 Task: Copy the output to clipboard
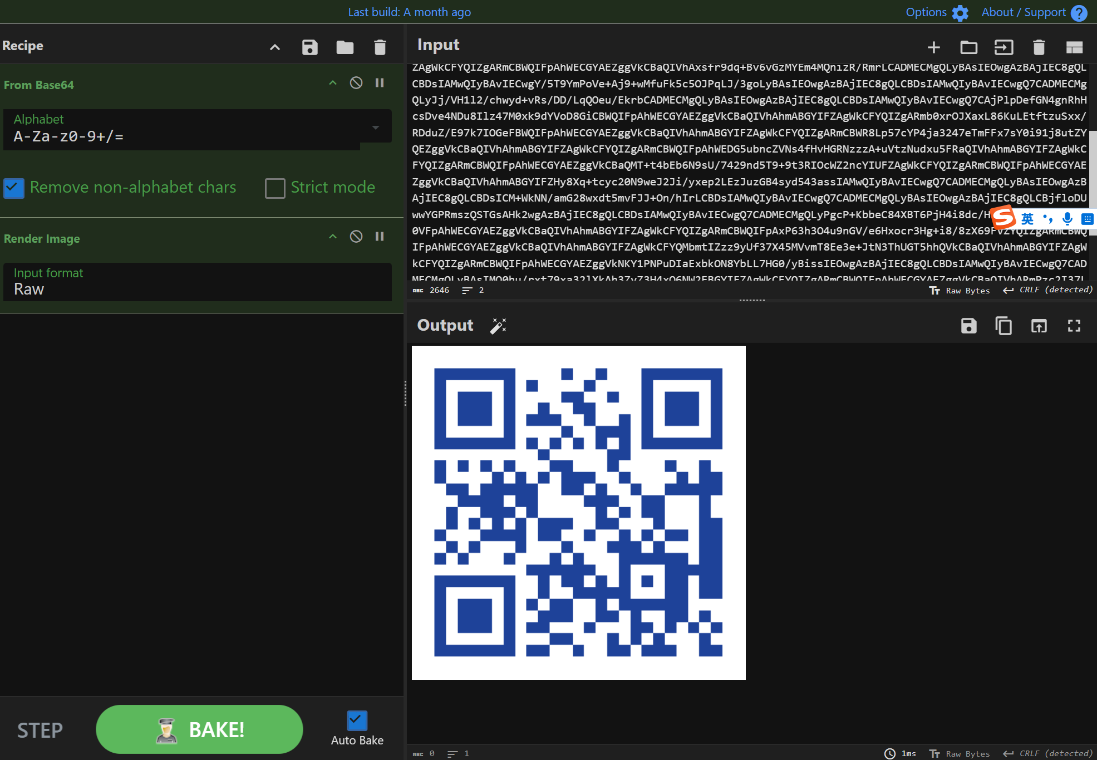pyautogui.click(x=1003, y=326)
